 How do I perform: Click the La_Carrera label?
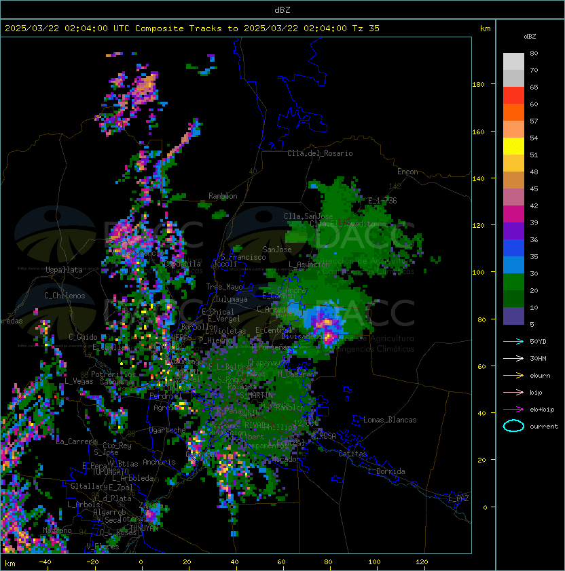77,441
